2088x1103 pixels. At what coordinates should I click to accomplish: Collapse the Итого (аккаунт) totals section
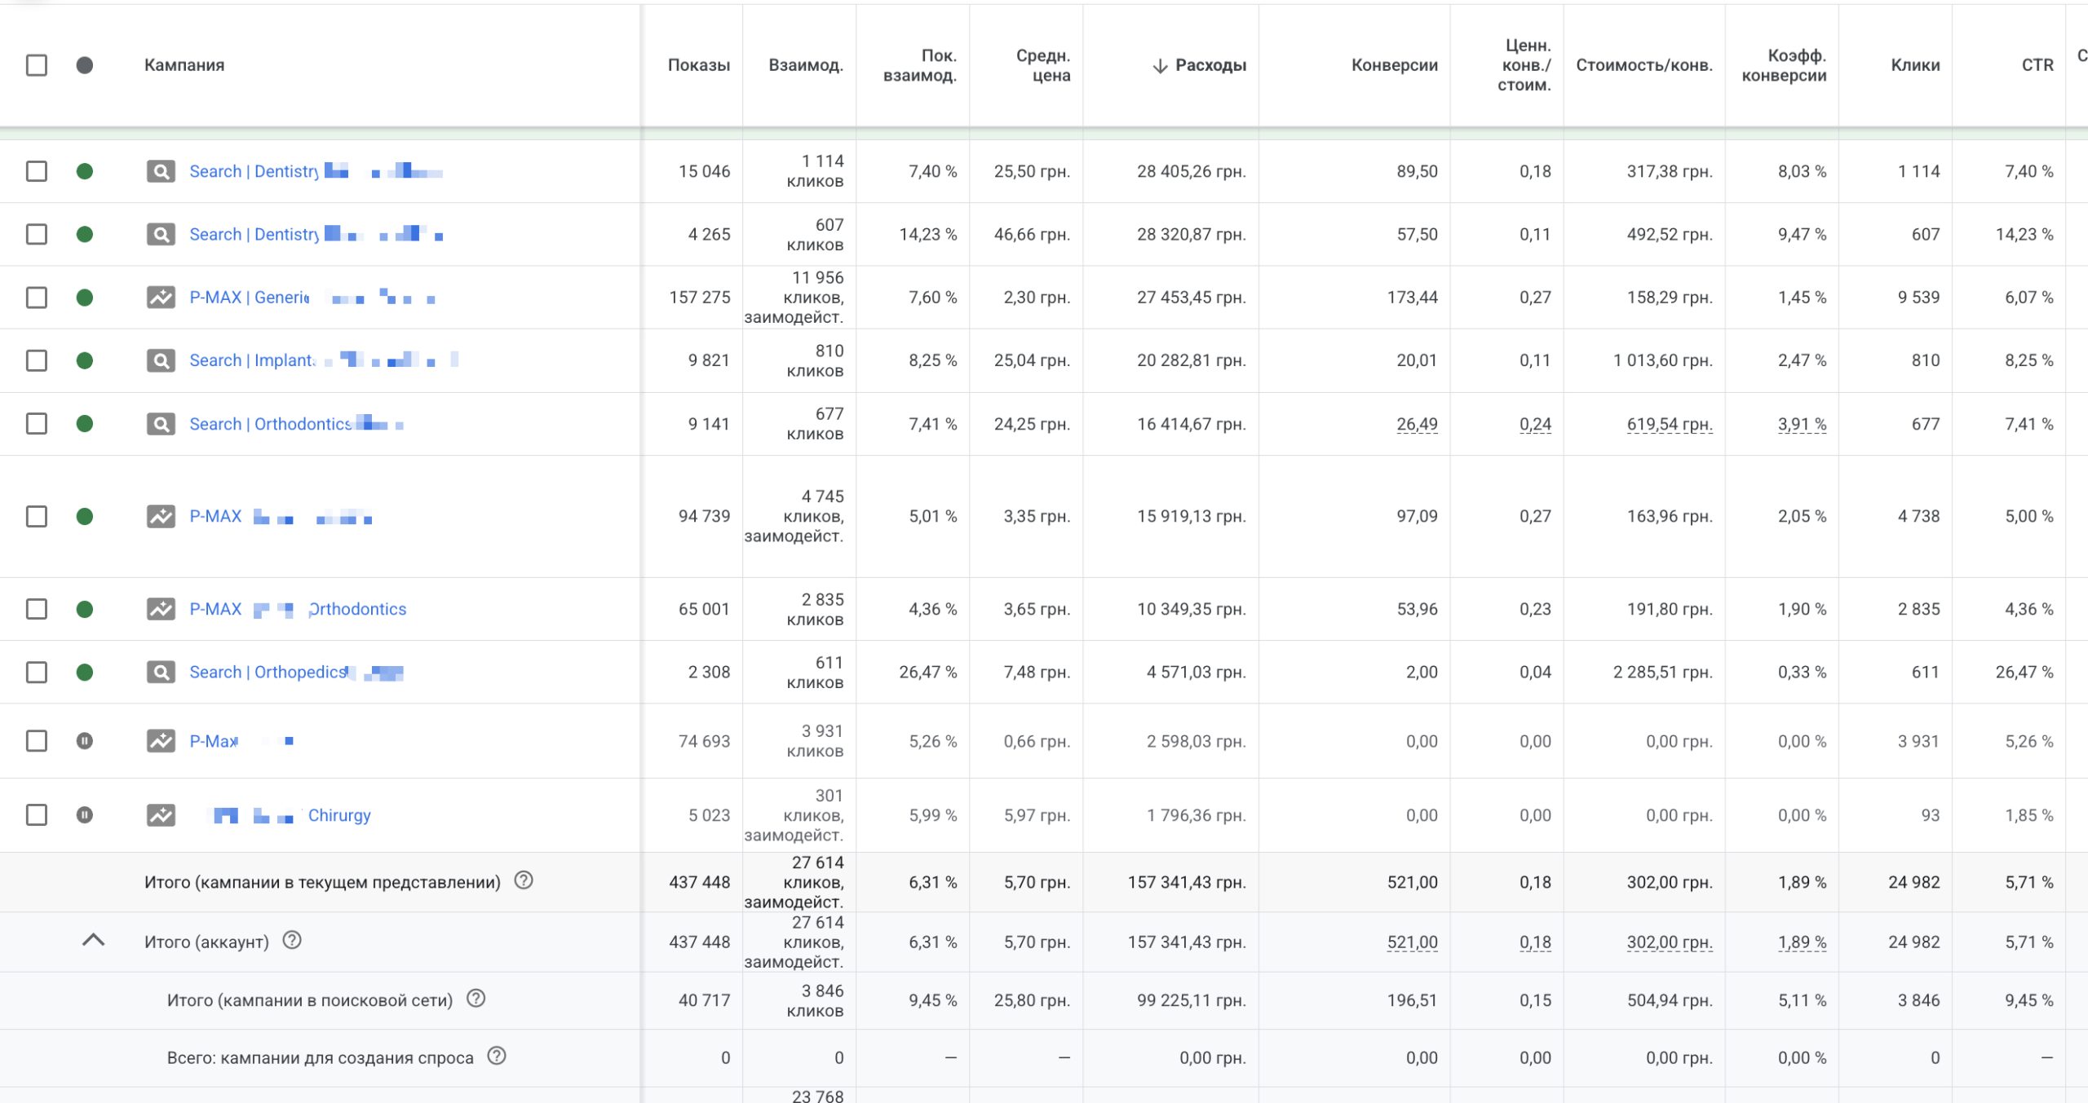pos(94,940)
